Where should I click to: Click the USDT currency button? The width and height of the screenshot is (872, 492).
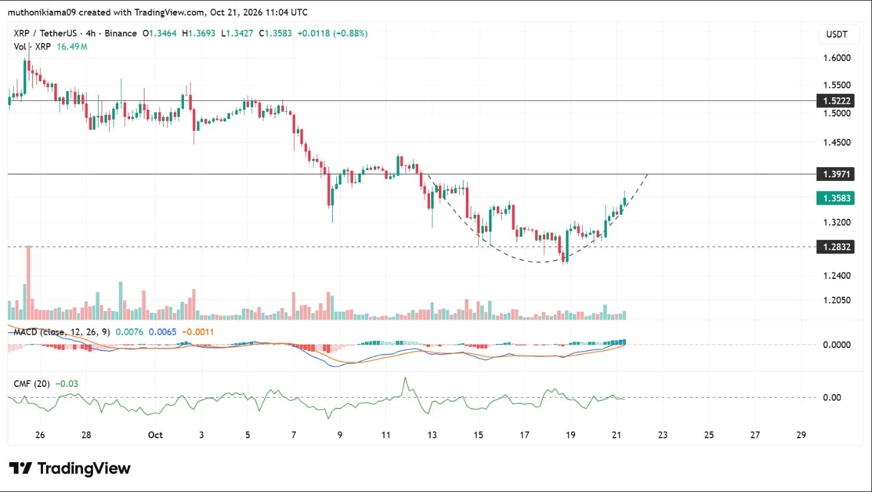(x=837, y=34)
